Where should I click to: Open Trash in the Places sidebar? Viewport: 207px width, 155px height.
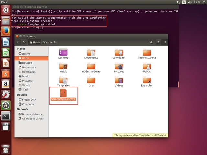click(31, 90)
